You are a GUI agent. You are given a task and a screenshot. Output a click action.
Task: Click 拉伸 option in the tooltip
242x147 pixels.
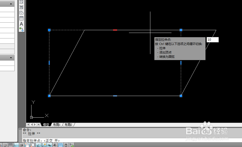(162, 48)
